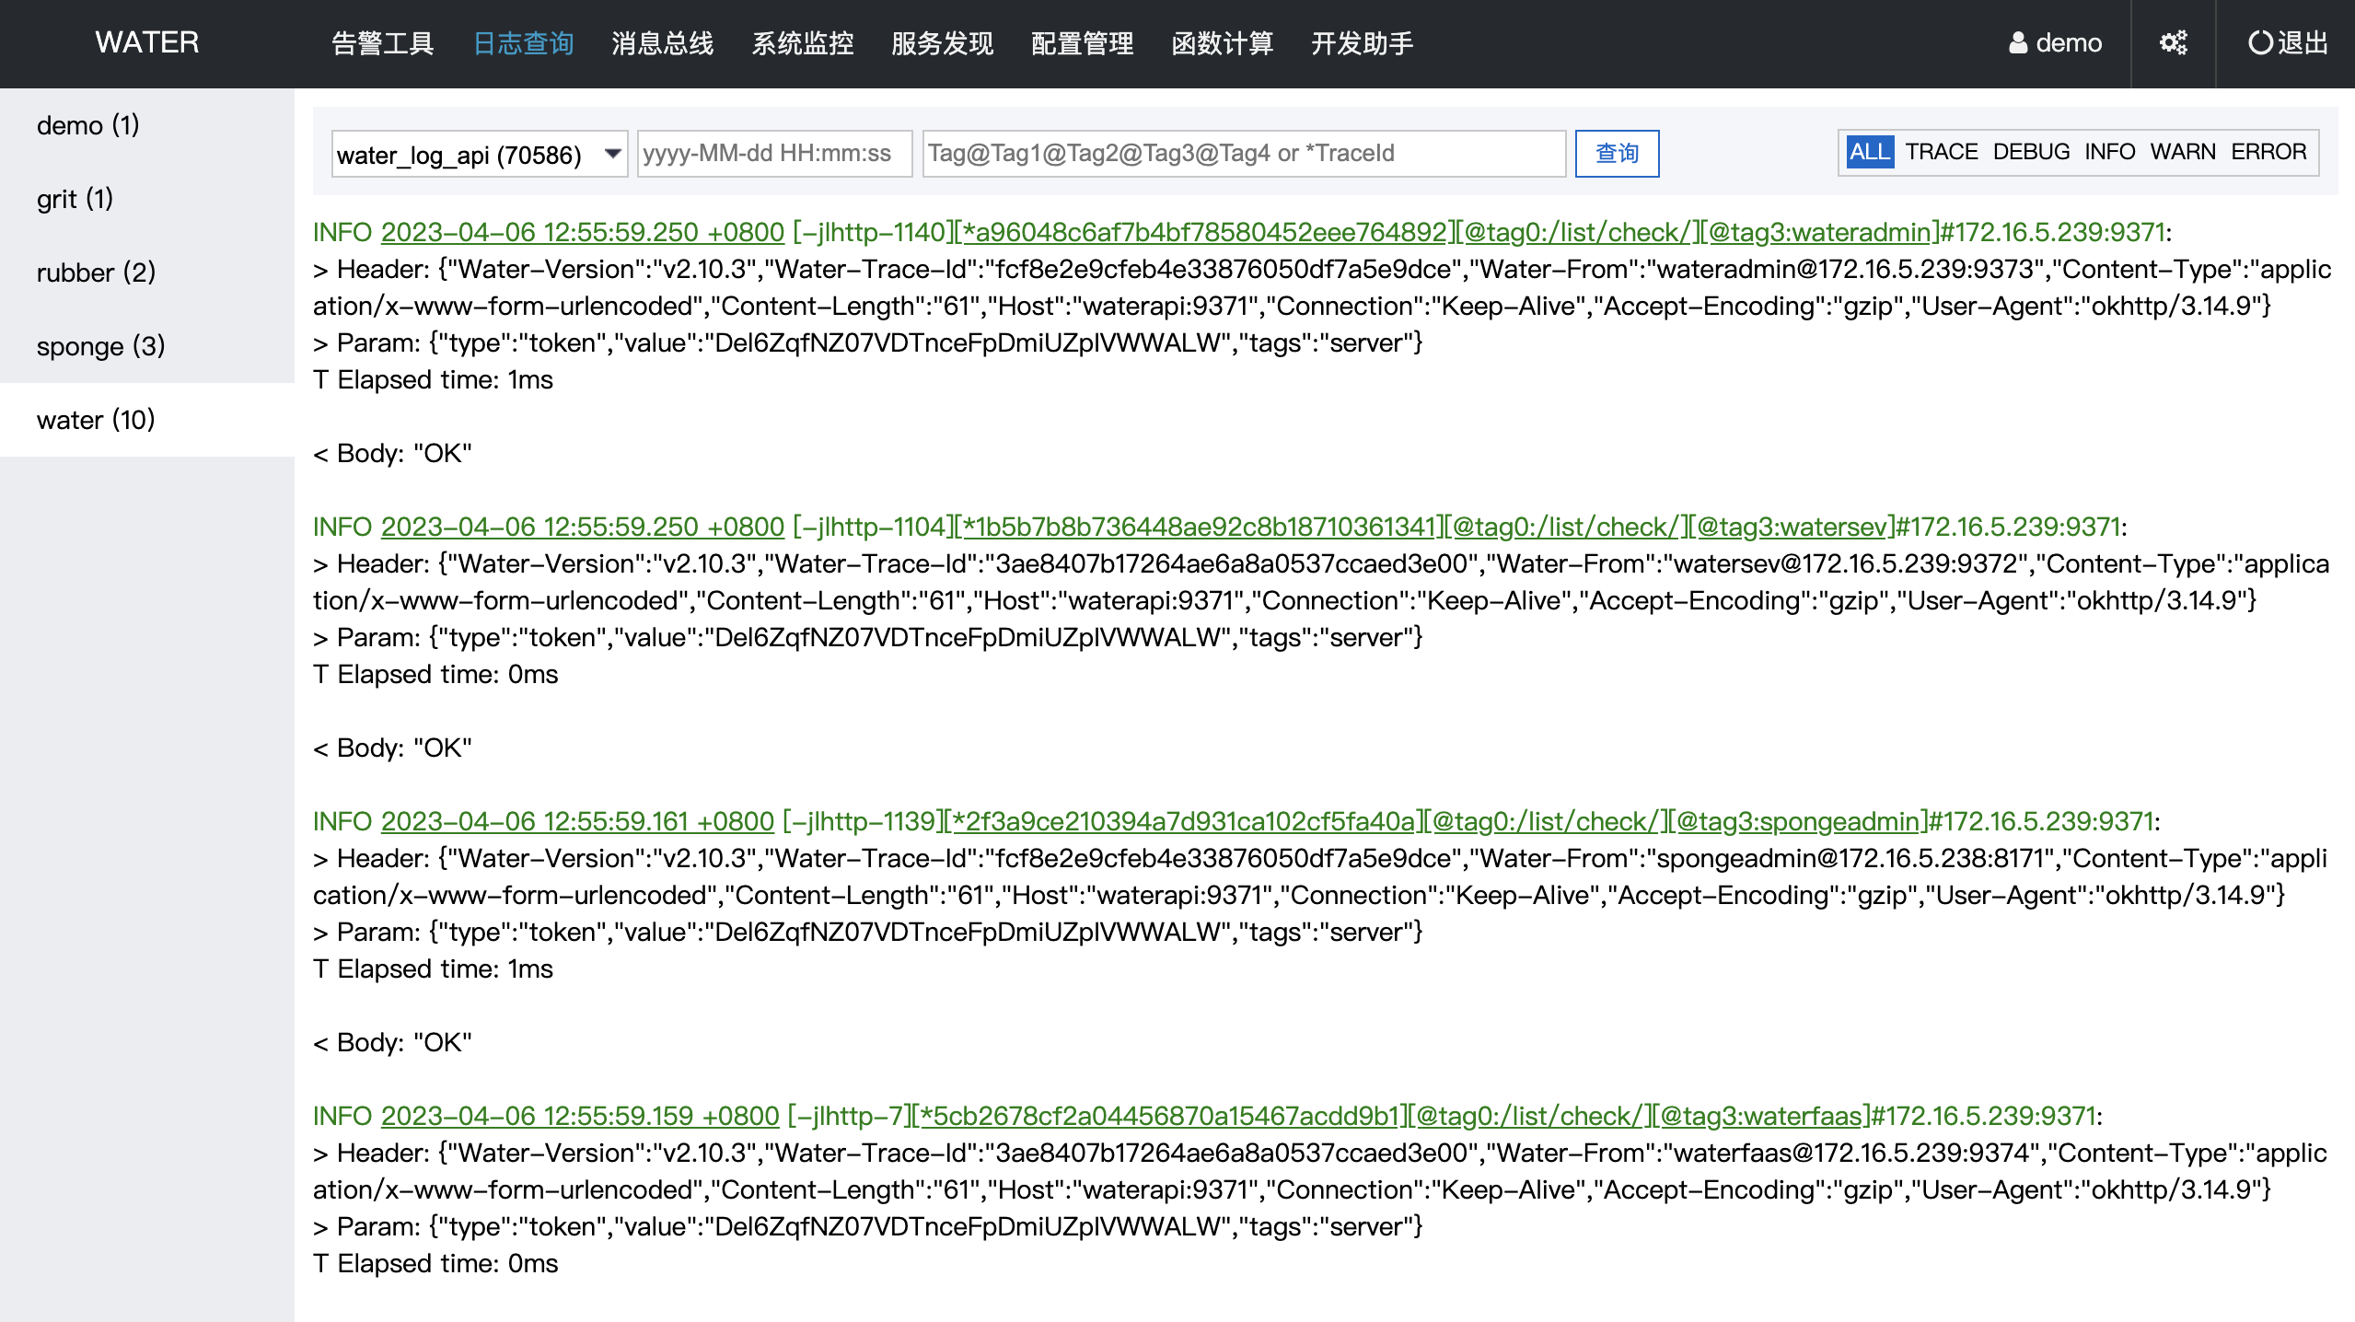The image size is (2355, 1322).
Task: Click @tag3:spongeadmin tag link
Action: coord(1799,821)
